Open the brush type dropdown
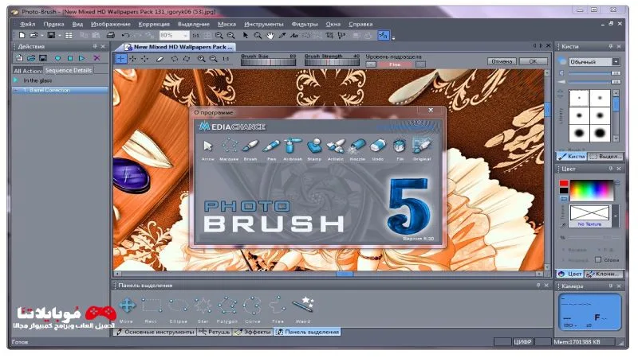 click(616, 62)
